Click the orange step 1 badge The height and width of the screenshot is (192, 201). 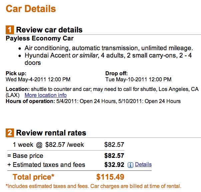coord(10,30)
